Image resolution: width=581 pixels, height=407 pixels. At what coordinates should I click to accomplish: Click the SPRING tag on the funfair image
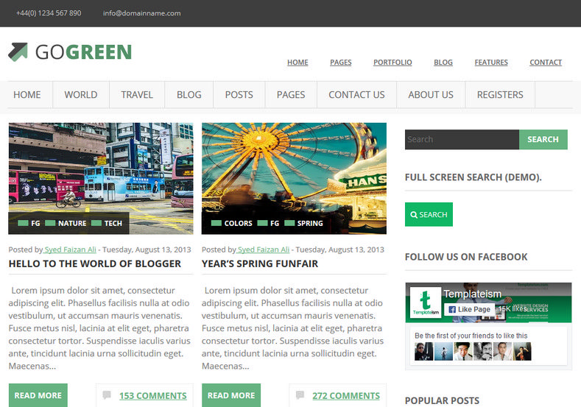tap(310, 223)
